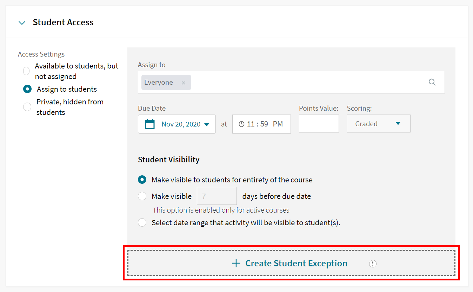
Task: Click the search magnifier in Assign to
Action: tap(432, 82)
